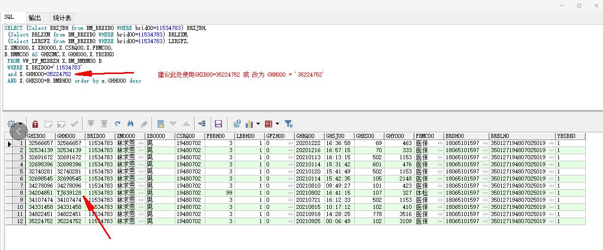Click the GHSJ00 column header
The height and width of the screenshot is (250, 603).
pyautogui.click(x=340, y=136)
